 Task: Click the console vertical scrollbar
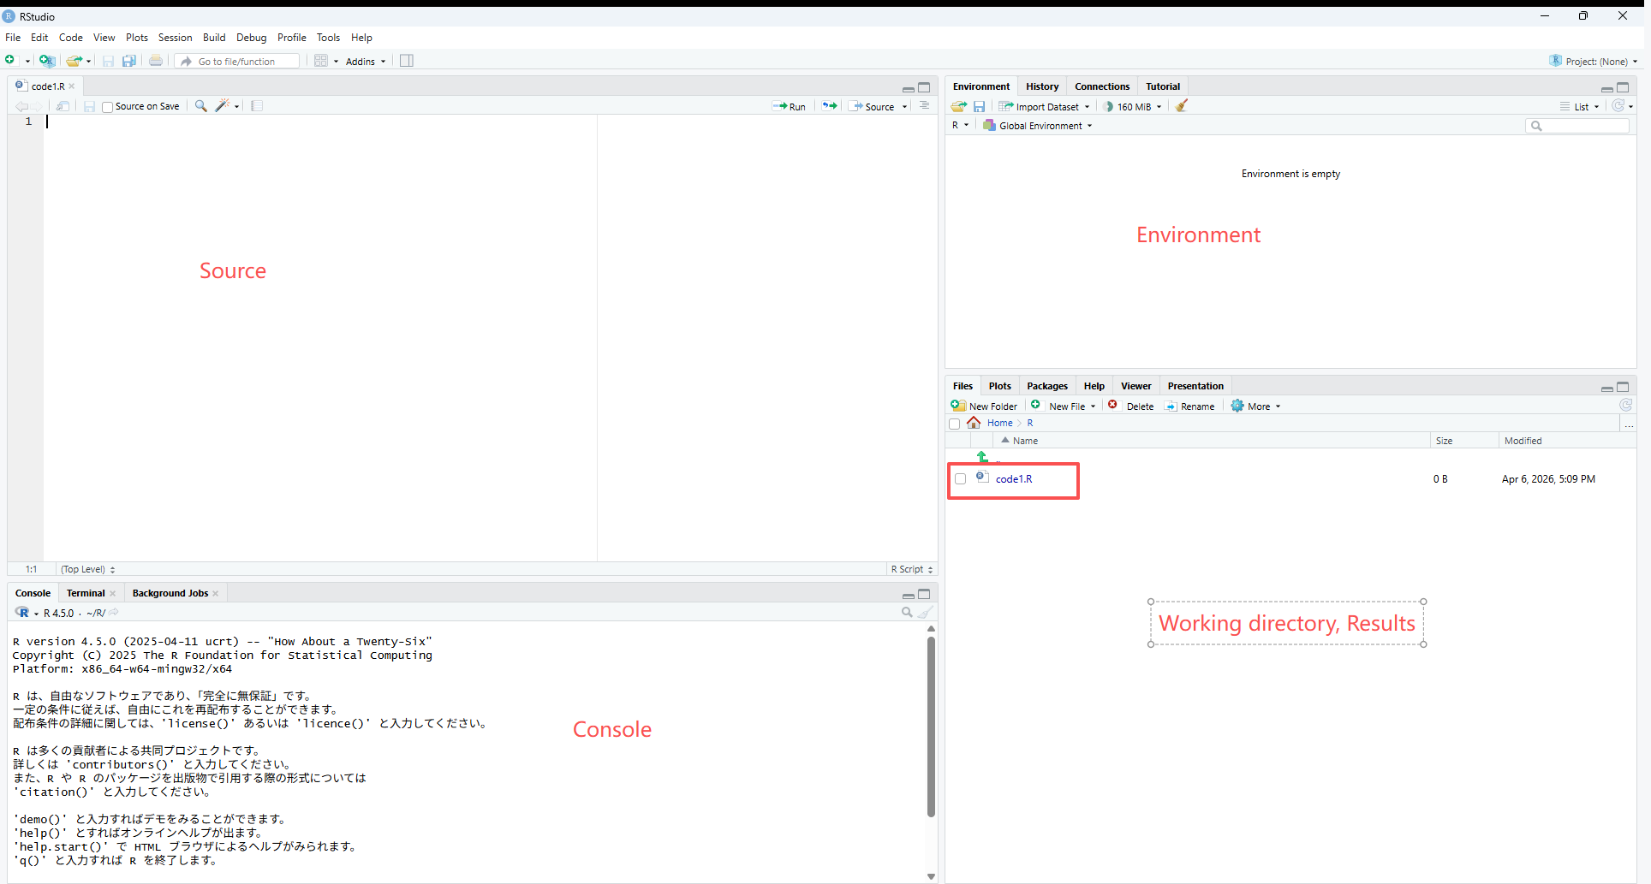[931, 726]
